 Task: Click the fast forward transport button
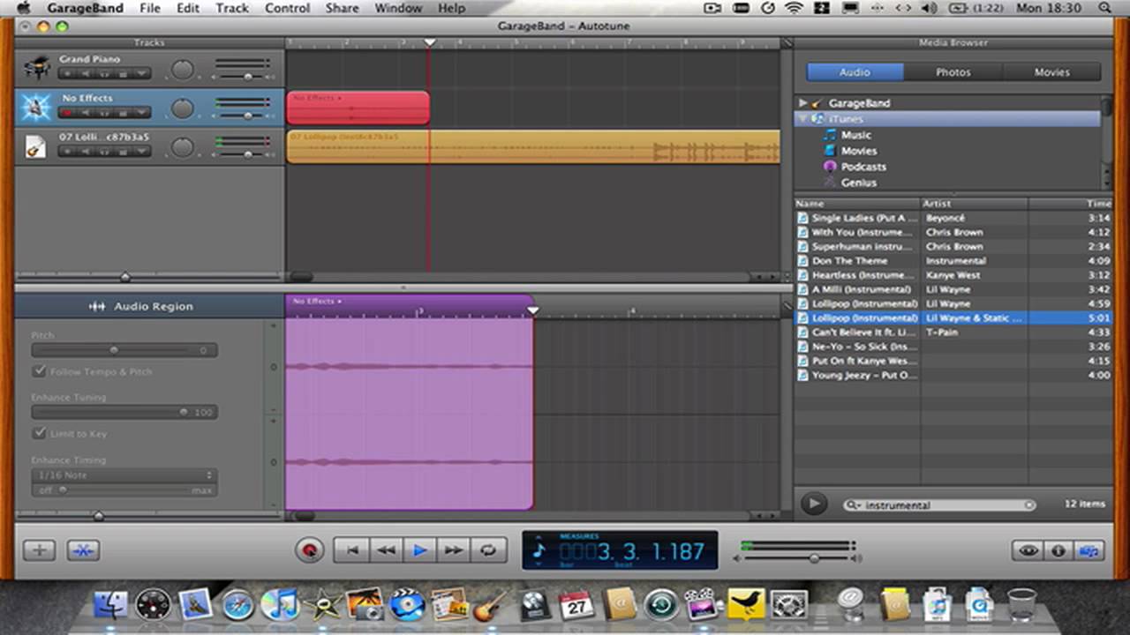(454, 550)
